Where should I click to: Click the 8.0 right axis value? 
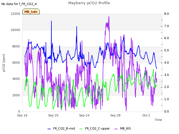[166, 14]
